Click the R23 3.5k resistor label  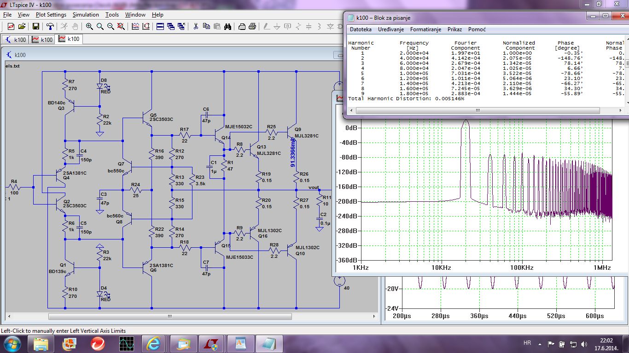[200, 180]
